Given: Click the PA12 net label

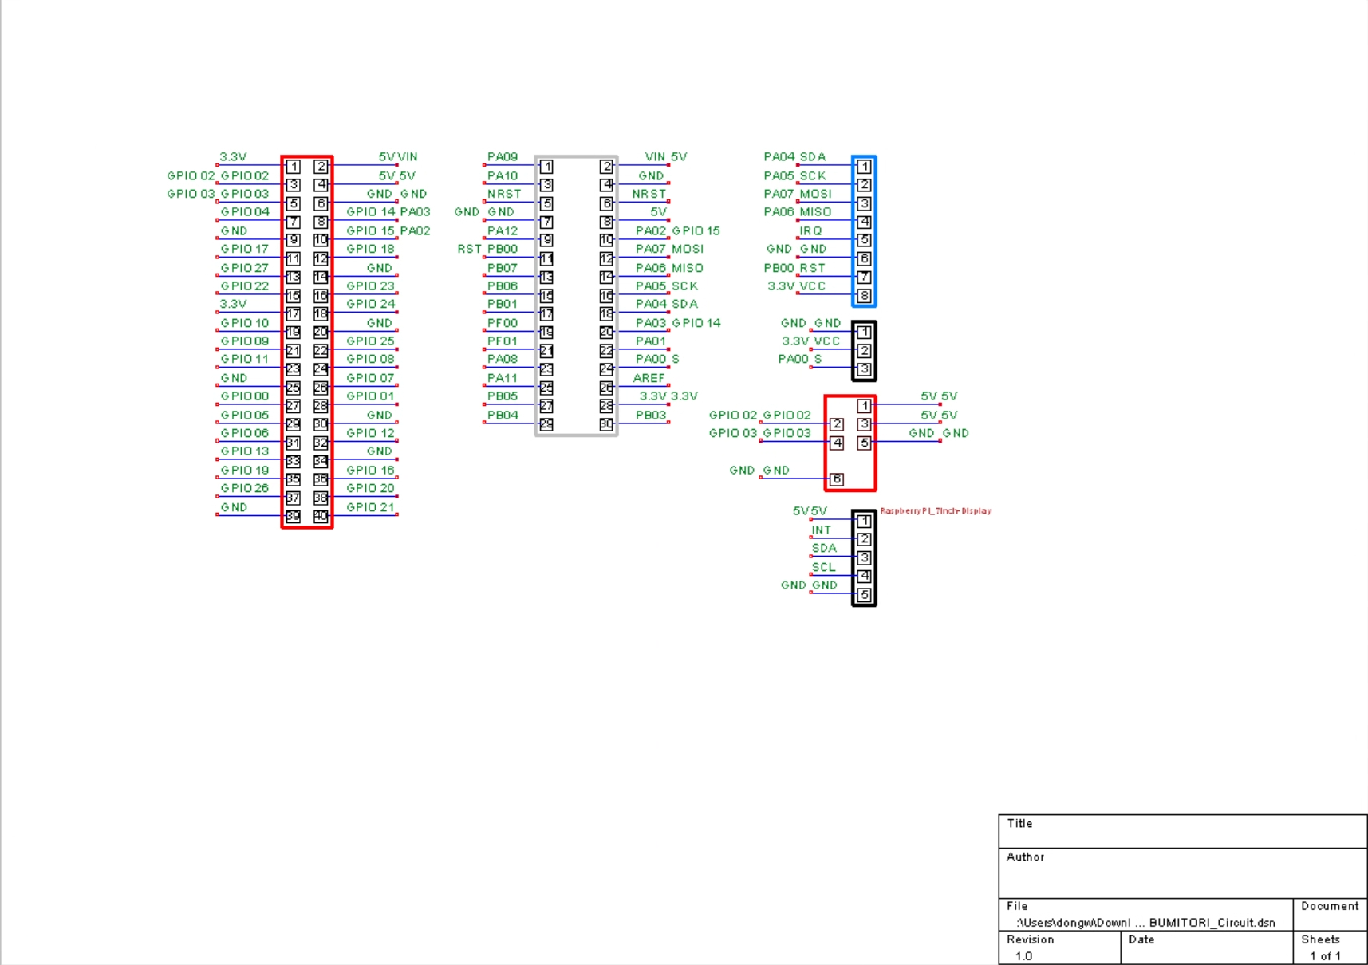Looking at the screenshot, I should pos(503,230).
